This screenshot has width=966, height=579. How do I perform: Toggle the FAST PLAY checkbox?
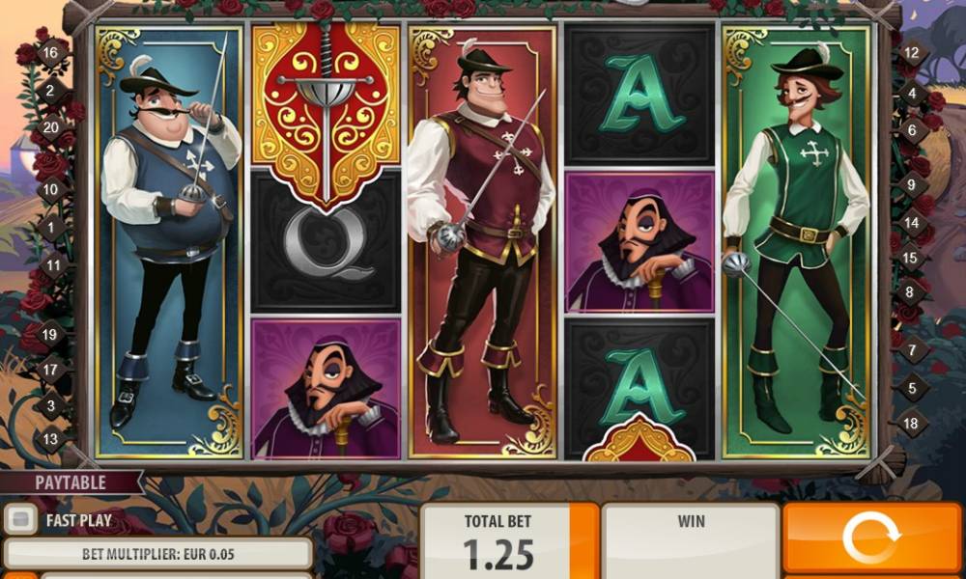[21, 520]
